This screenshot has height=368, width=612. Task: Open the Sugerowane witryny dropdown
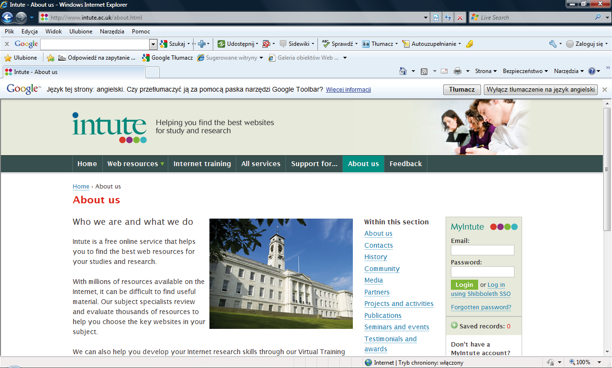261,58
